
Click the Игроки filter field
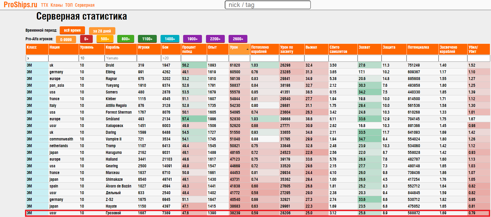coord(149,58)
